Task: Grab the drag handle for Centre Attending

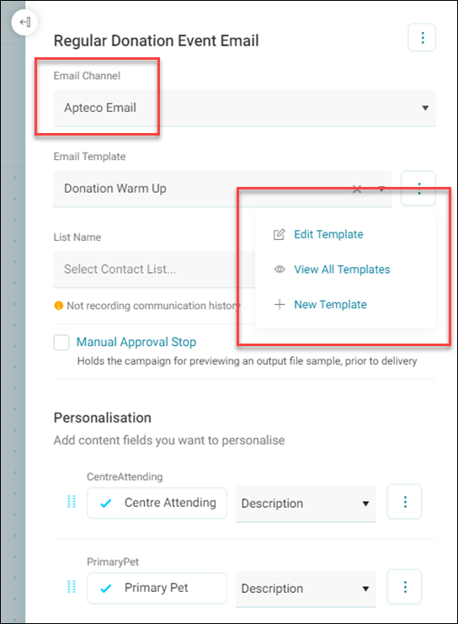Action: click(72, 502)
